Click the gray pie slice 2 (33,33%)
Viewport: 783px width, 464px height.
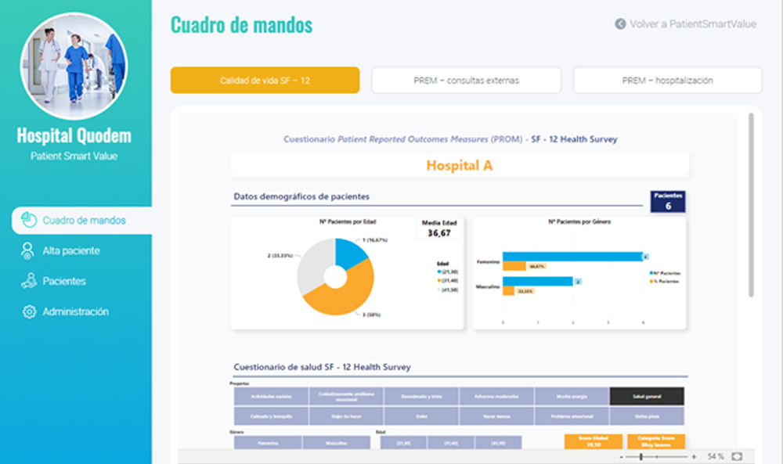tap(312, 264)
